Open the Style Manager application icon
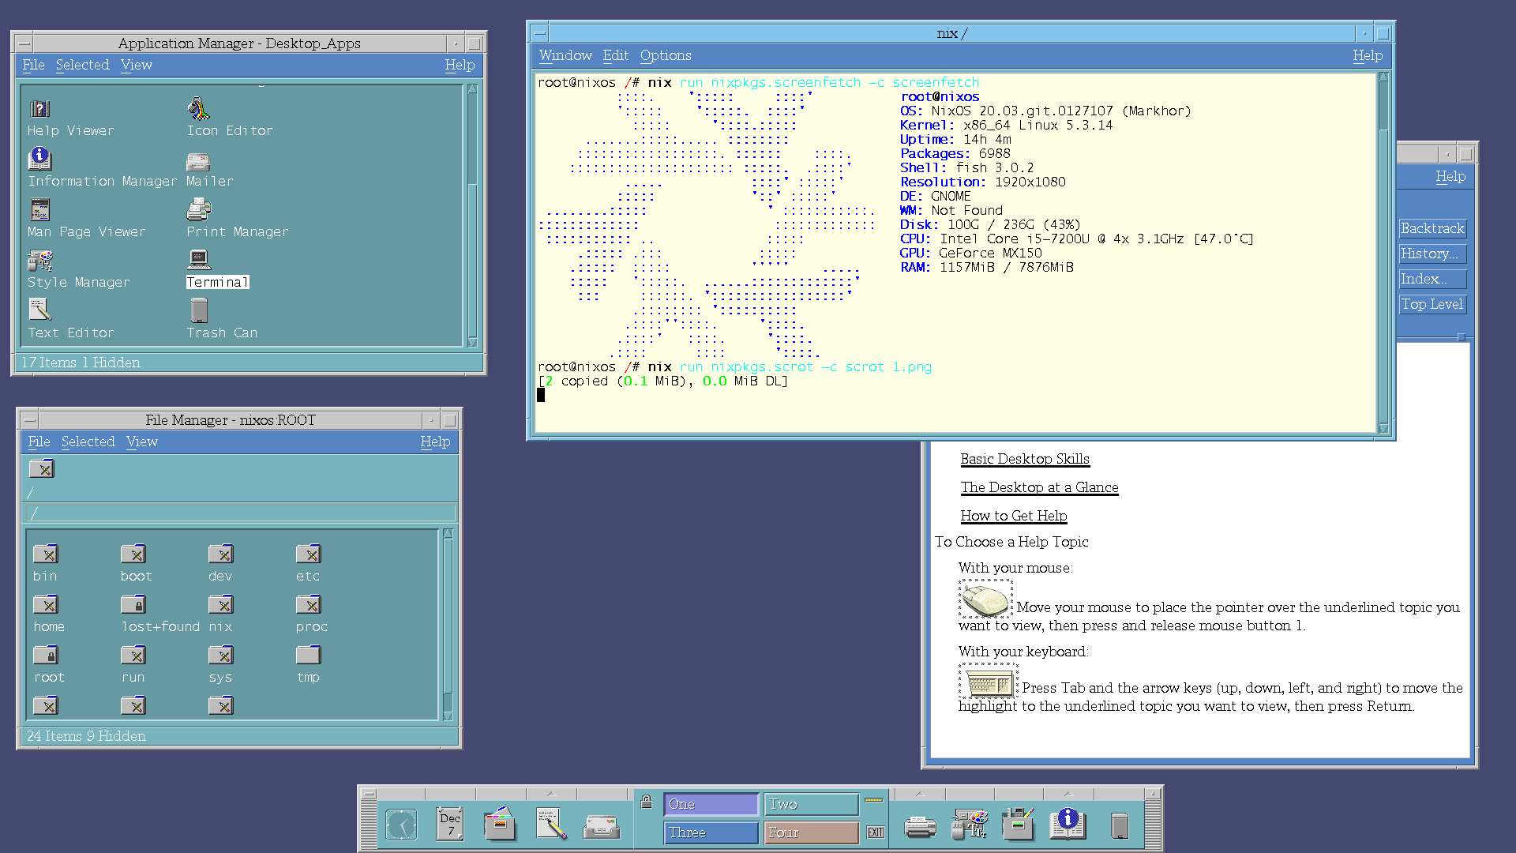The image size is (1516, 853). click(x=40, y=261)
